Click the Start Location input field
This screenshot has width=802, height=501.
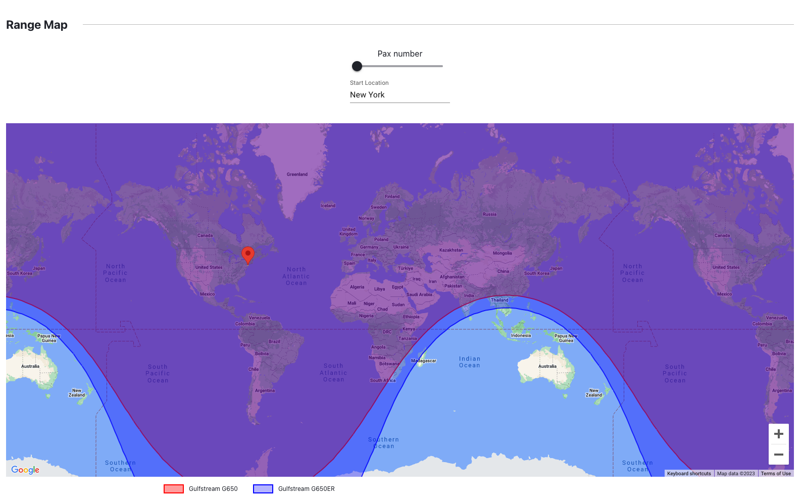tap(399, 95)
